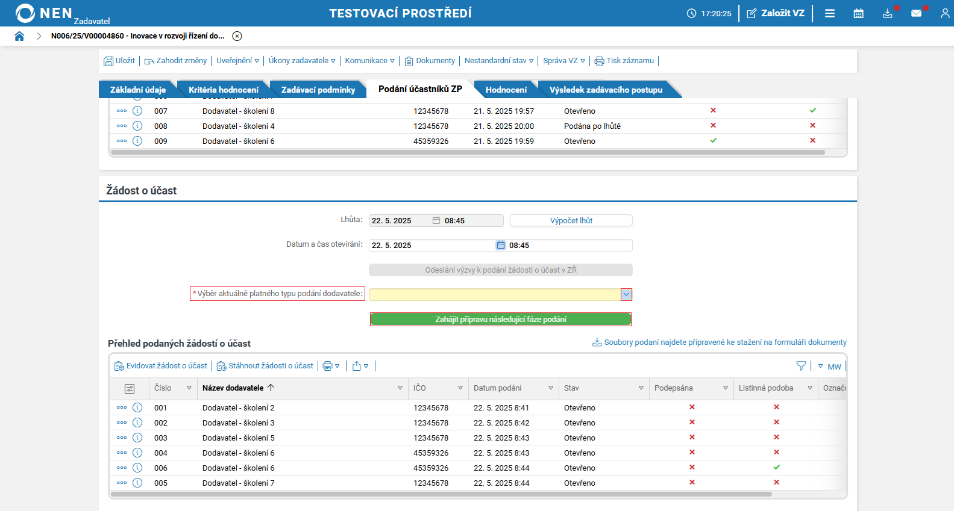Open the calendar icon in header

click(x=858, y=13)
